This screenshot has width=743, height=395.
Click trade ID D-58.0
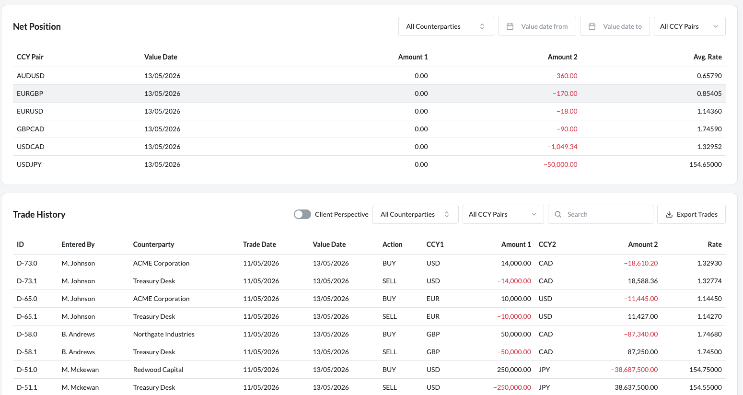pos(27,334)
